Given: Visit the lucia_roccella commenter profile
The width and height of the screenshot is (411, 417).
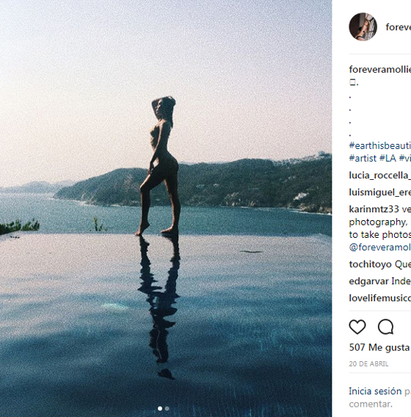Looking at the screenshot, I should (x=380, y=175).
